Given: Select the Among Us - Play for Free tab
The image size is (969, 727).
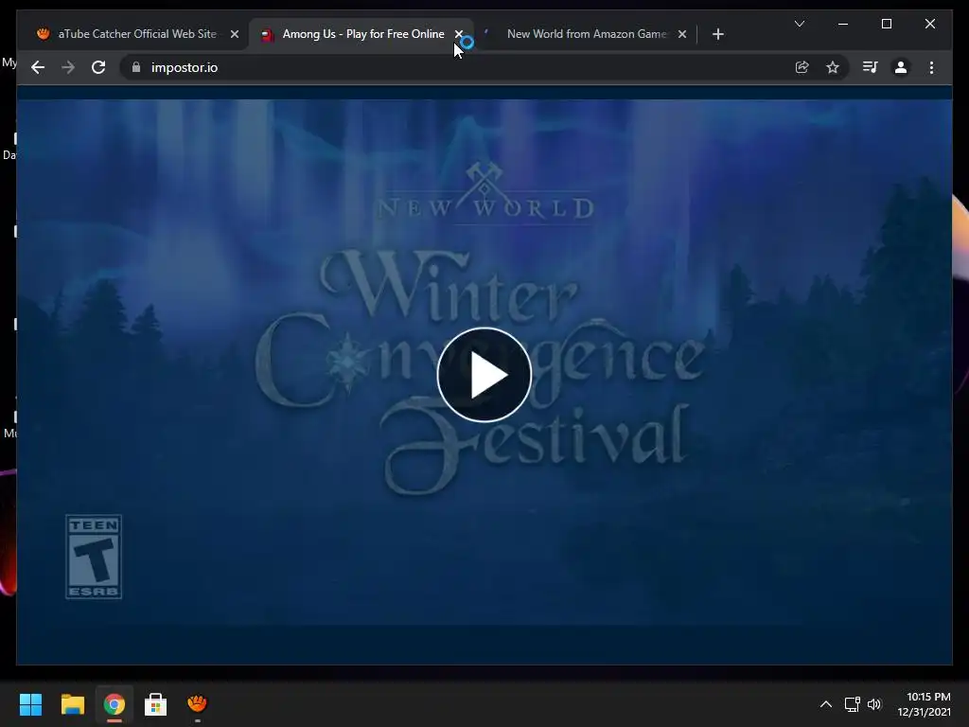Looking at the screenshot, I should pyautogui.click(x=362, y=34).
